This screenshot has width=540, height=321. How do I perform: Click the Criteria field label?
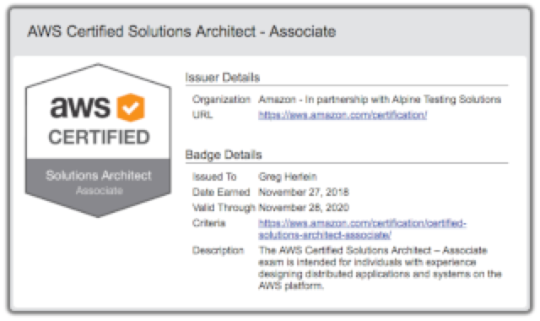coord(208,223)
